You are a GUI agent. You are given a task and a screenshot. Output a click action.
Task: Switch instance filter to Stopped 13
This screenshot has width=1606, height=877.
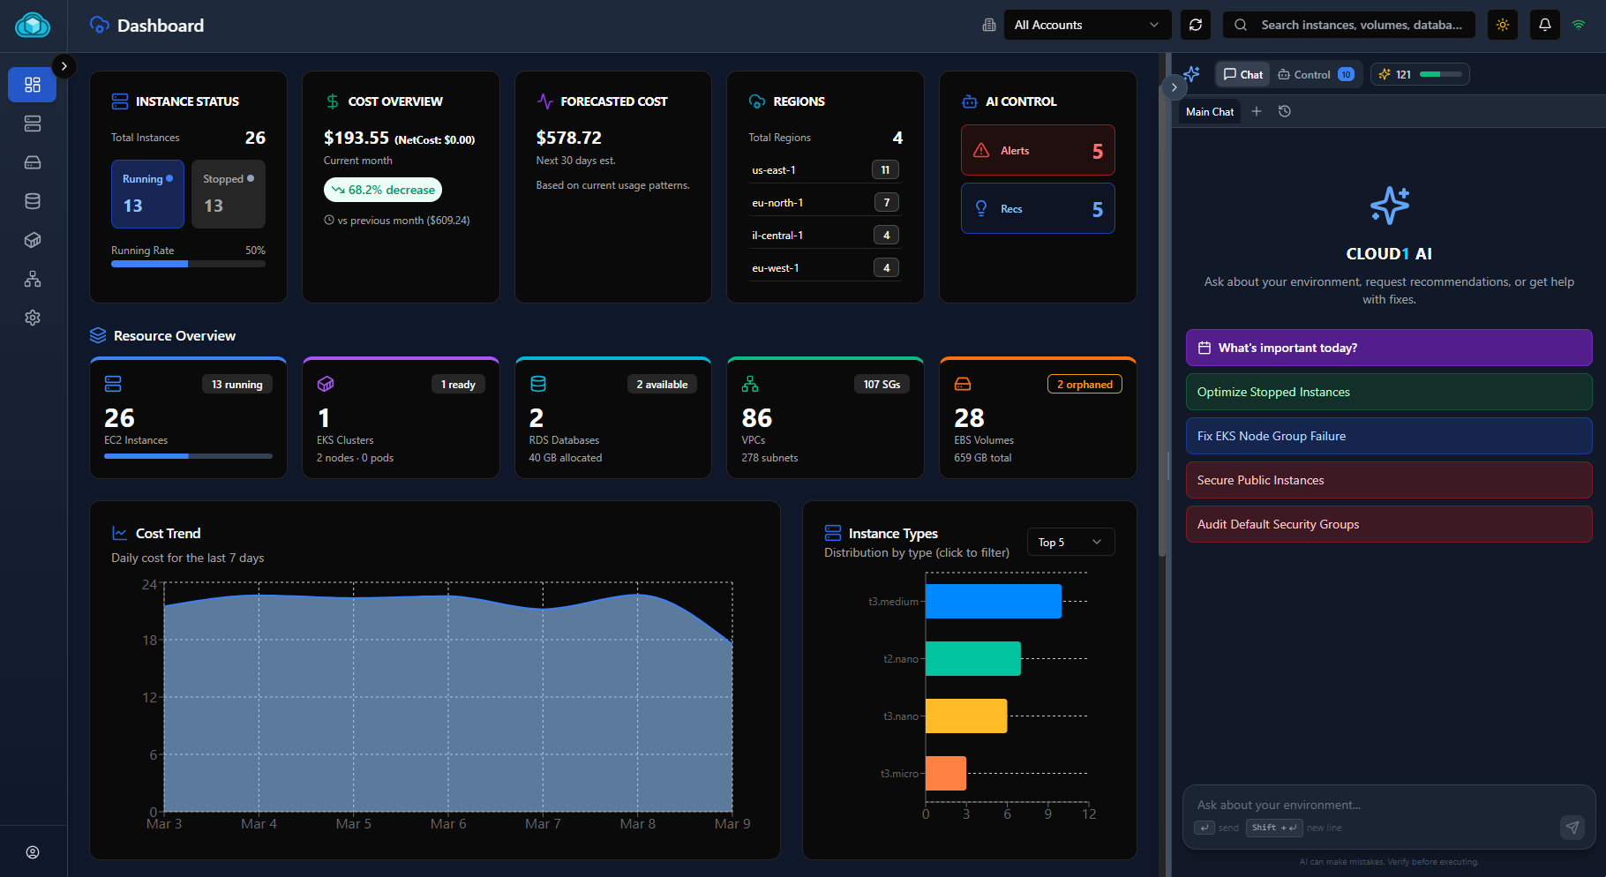click(228, 194)
